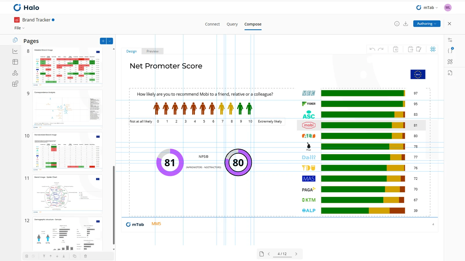Screen dimensions: 465x261
Task: Click the clipboard export icon in canvas toolbar
Action: (x=410, y=49)
